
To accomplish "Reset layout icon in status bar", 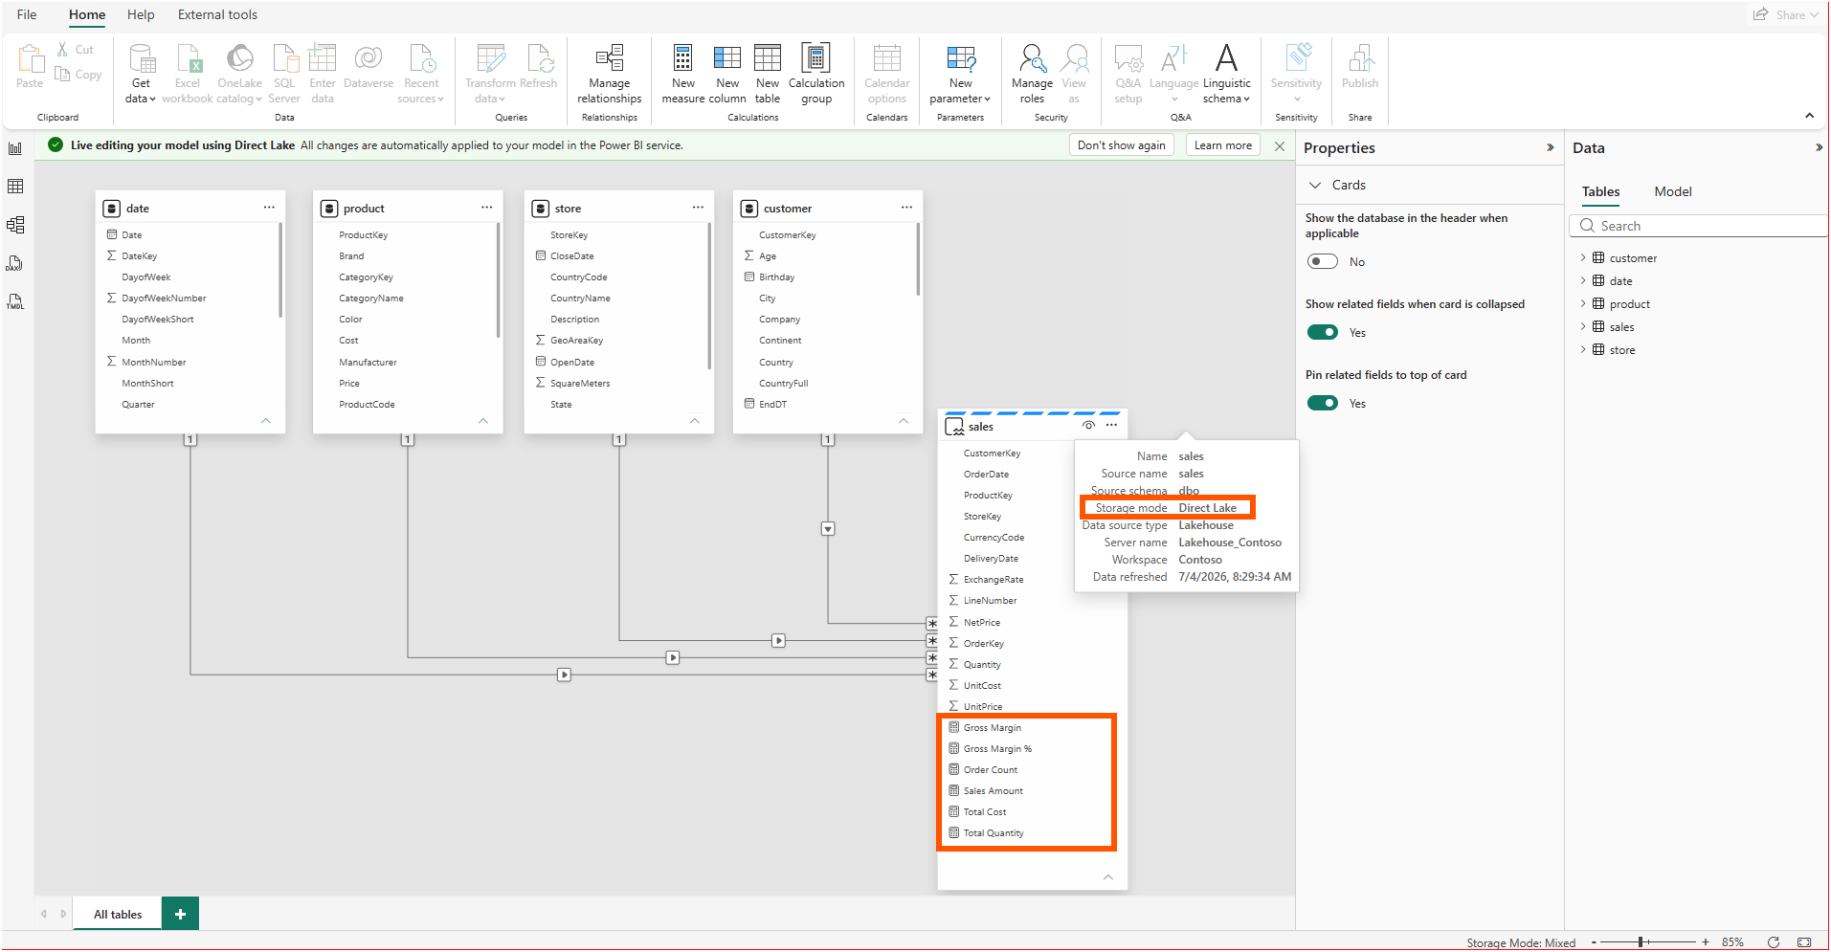I will click(1774, 942).
